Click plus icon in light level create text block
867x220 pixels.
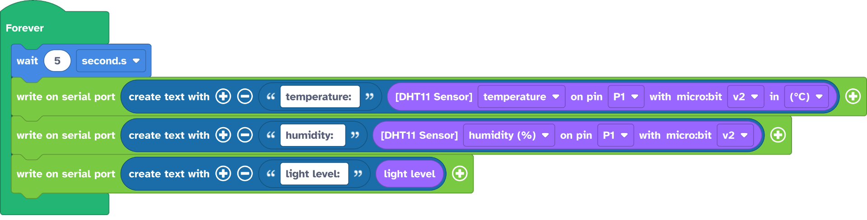[223, 174]
